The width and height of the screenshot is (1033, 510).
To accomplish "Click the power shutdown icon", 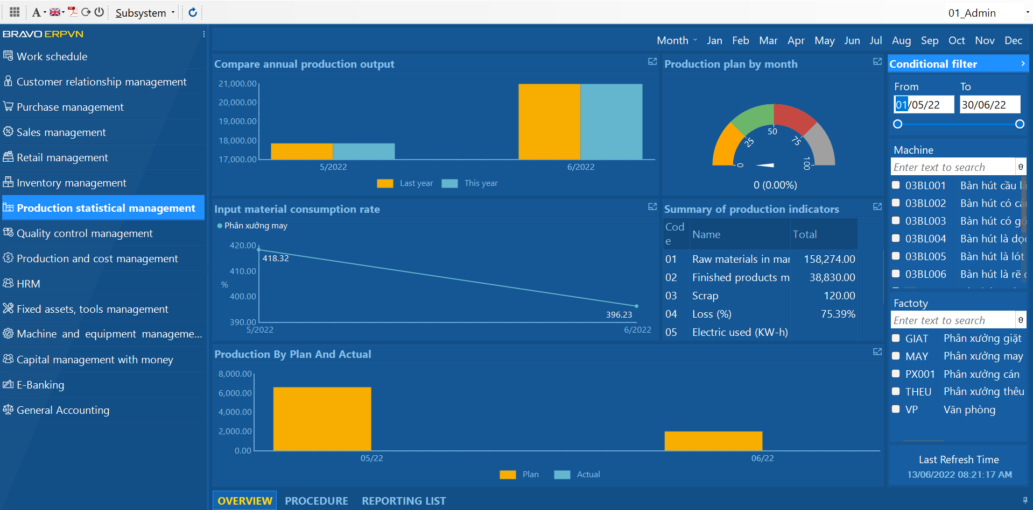I will pyautogui.click(x=99, y=12).
